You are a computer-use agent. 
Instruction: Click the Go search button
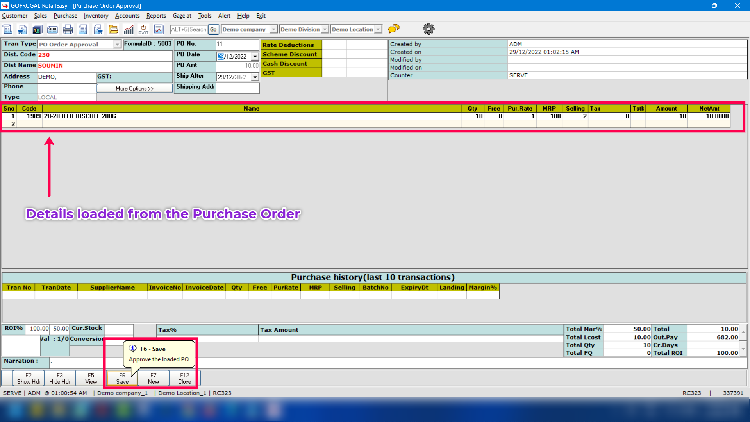coord(213,29)
